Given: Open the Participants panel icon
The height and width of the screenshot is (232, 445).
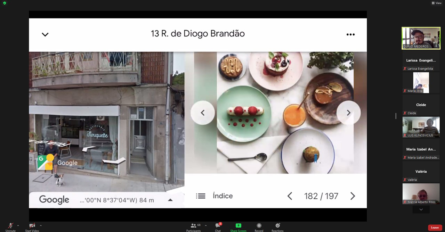Looking at the screenshot, I should [193, 226].
